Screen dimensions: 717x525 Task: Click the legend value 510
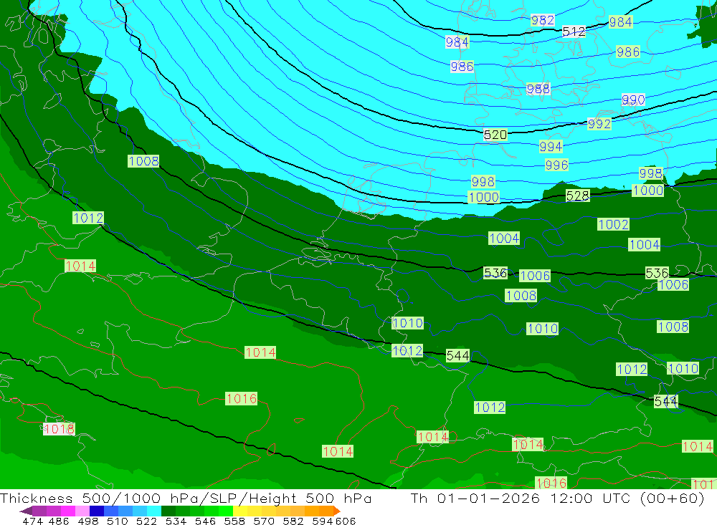click(117, 521)
